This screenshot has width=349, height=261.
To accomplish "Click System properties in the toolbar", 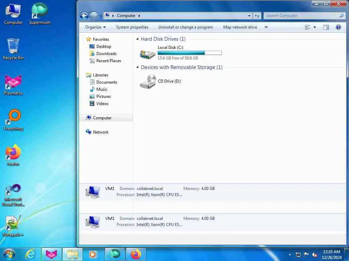I will pyautogui.click(x=132, y=27).
